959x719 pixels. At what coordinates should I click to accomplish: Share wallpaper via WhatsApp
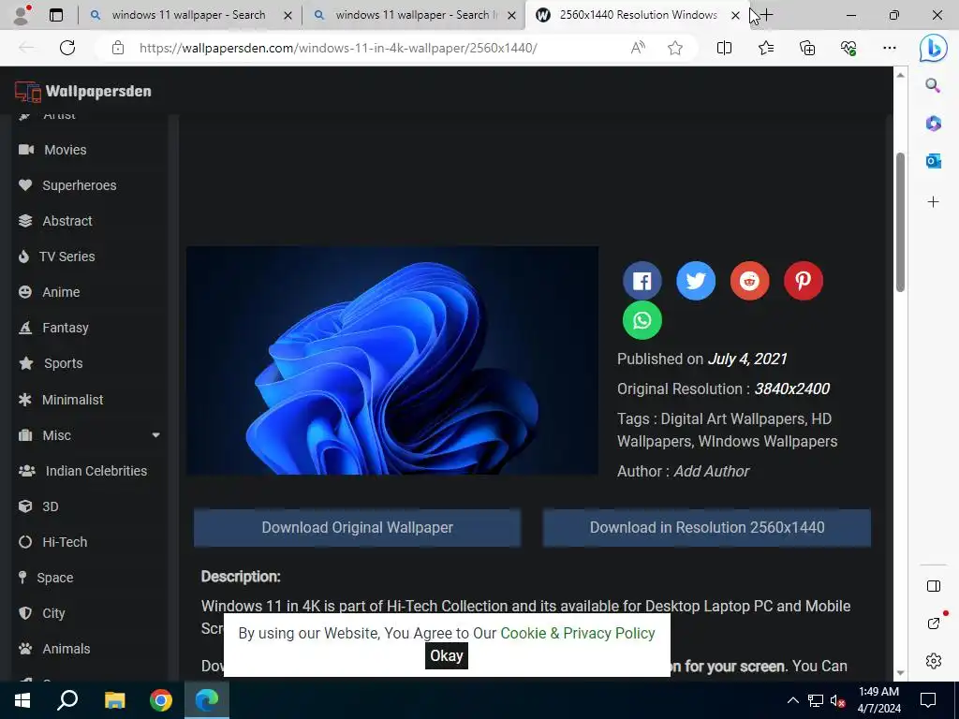[642, 320]
